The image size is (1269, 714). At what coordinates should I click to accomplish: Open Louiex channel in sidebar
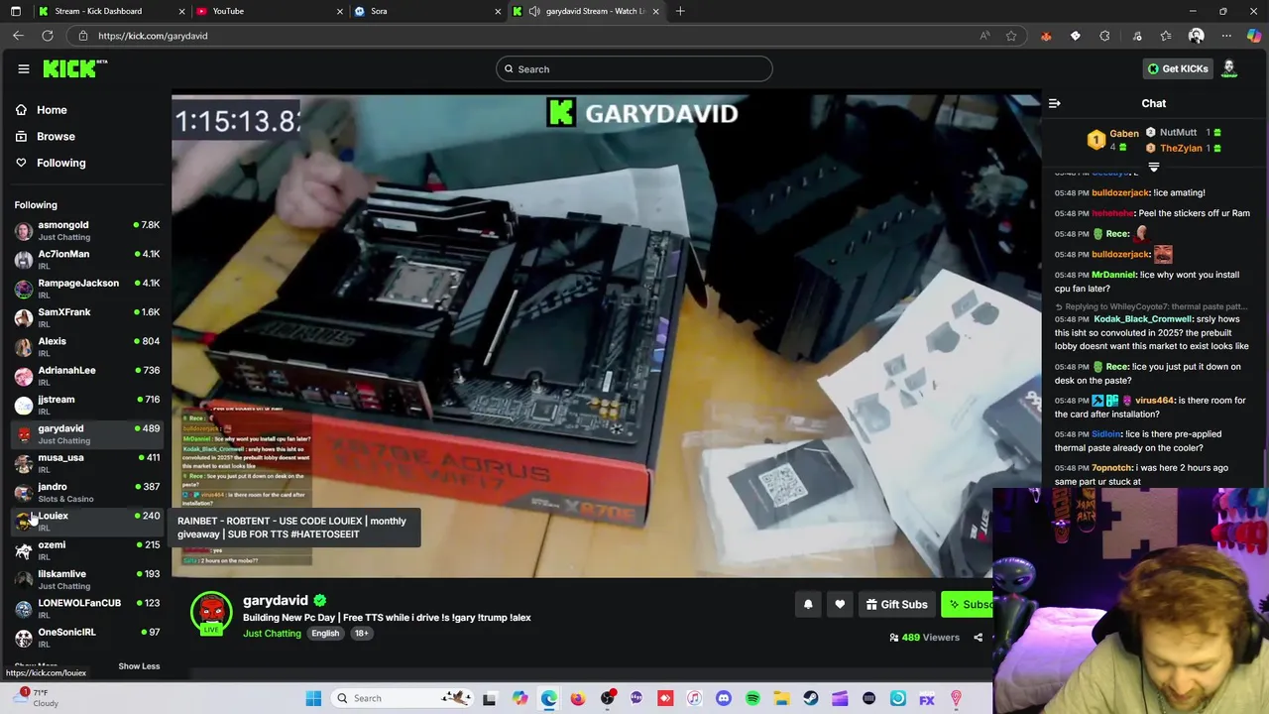click(x=87, y=521)
